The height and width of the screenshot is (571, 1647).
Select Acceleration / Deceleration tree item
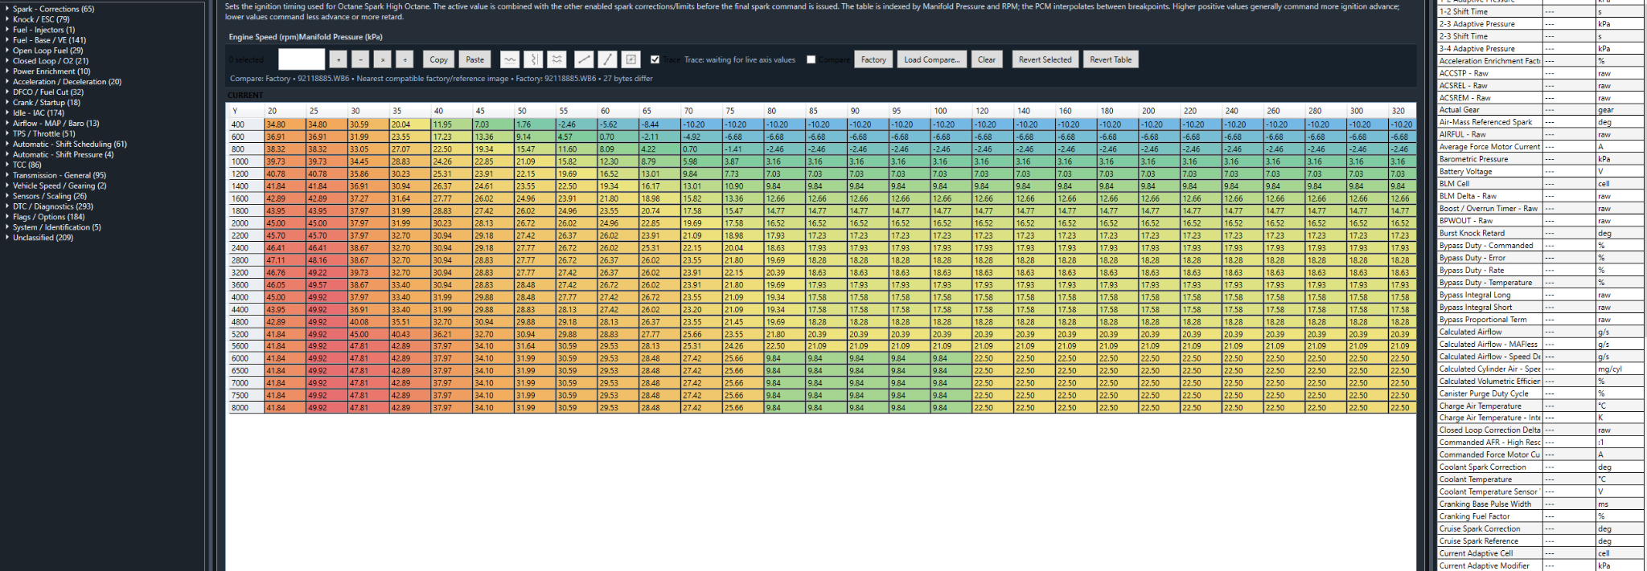point(67,82)
